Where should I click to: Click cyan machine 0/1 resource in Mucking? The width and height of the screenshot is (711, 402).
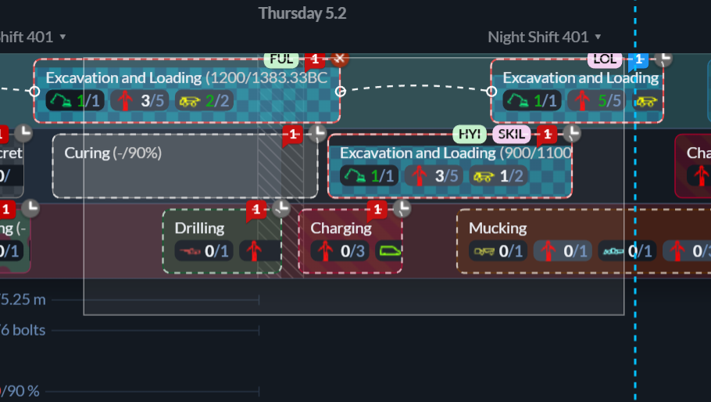tap(627, 251)
